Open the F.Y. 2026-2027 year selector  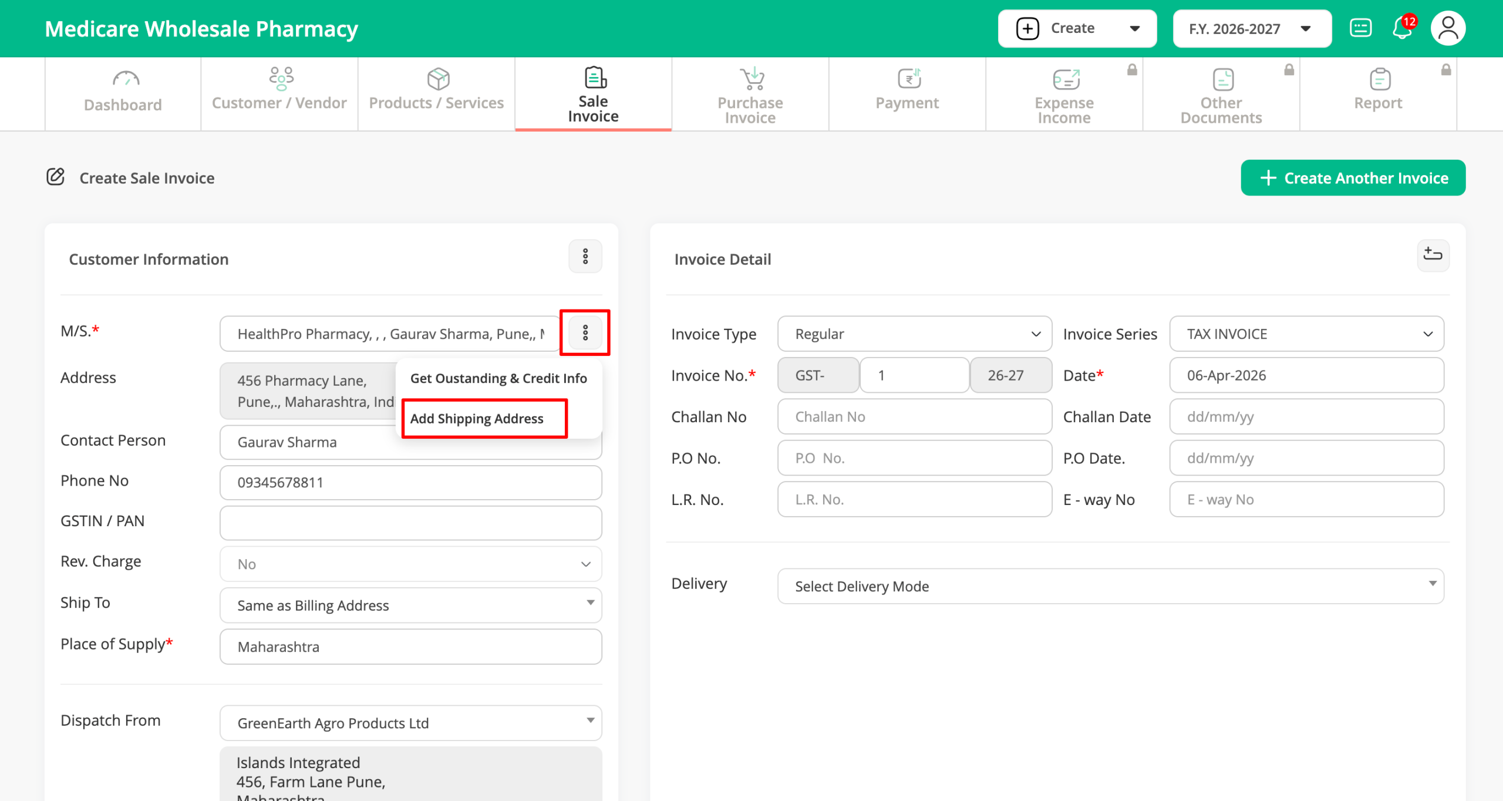tap(1251, 29)
